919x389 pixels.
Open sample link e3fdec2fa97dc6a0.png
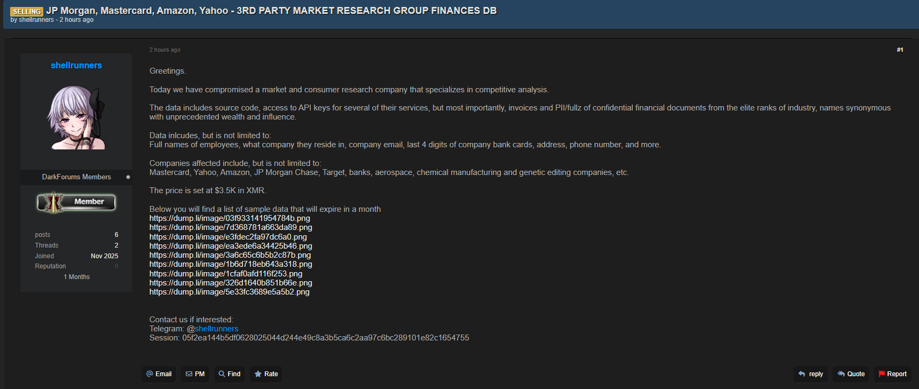228,237
